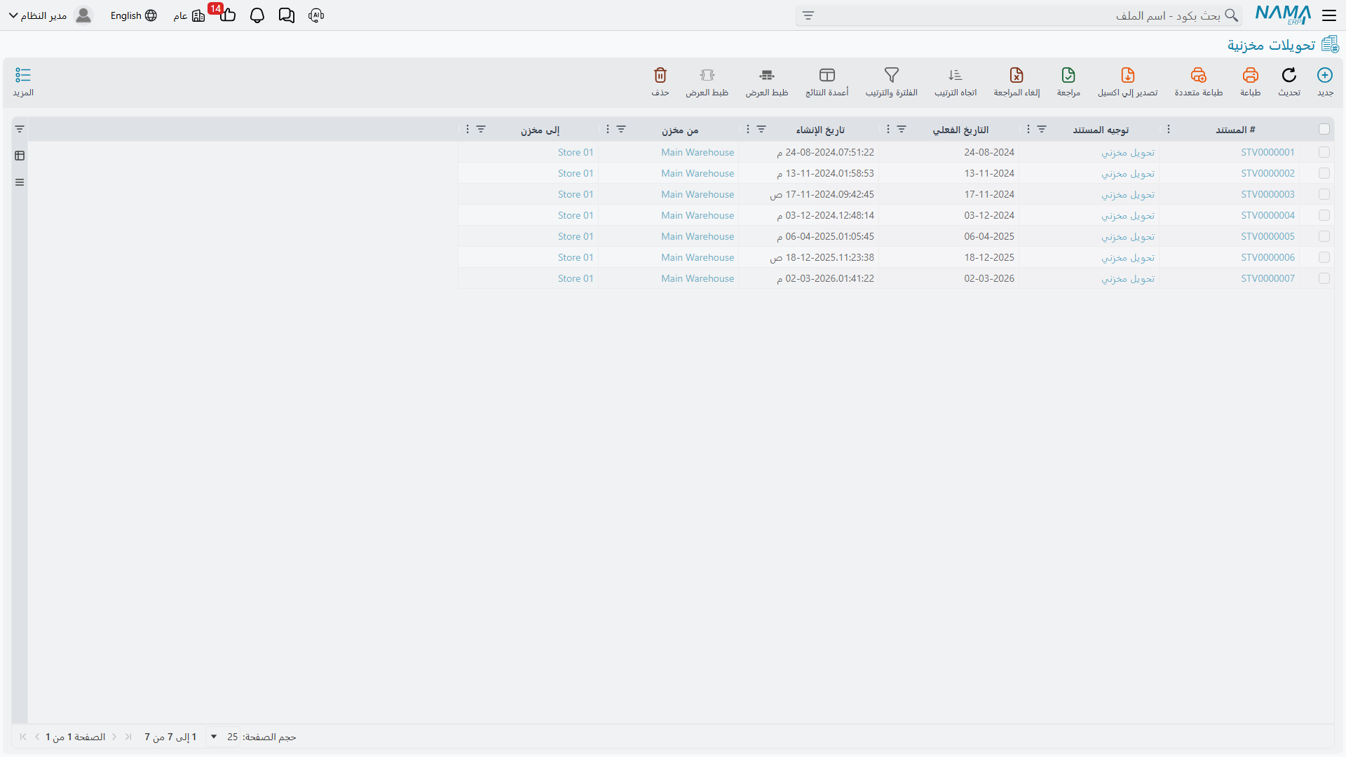Click the search box بحث بكود - اسم الملف
The width and height of the screenshot is (1346, 757).
click(x=1019, y=15)
